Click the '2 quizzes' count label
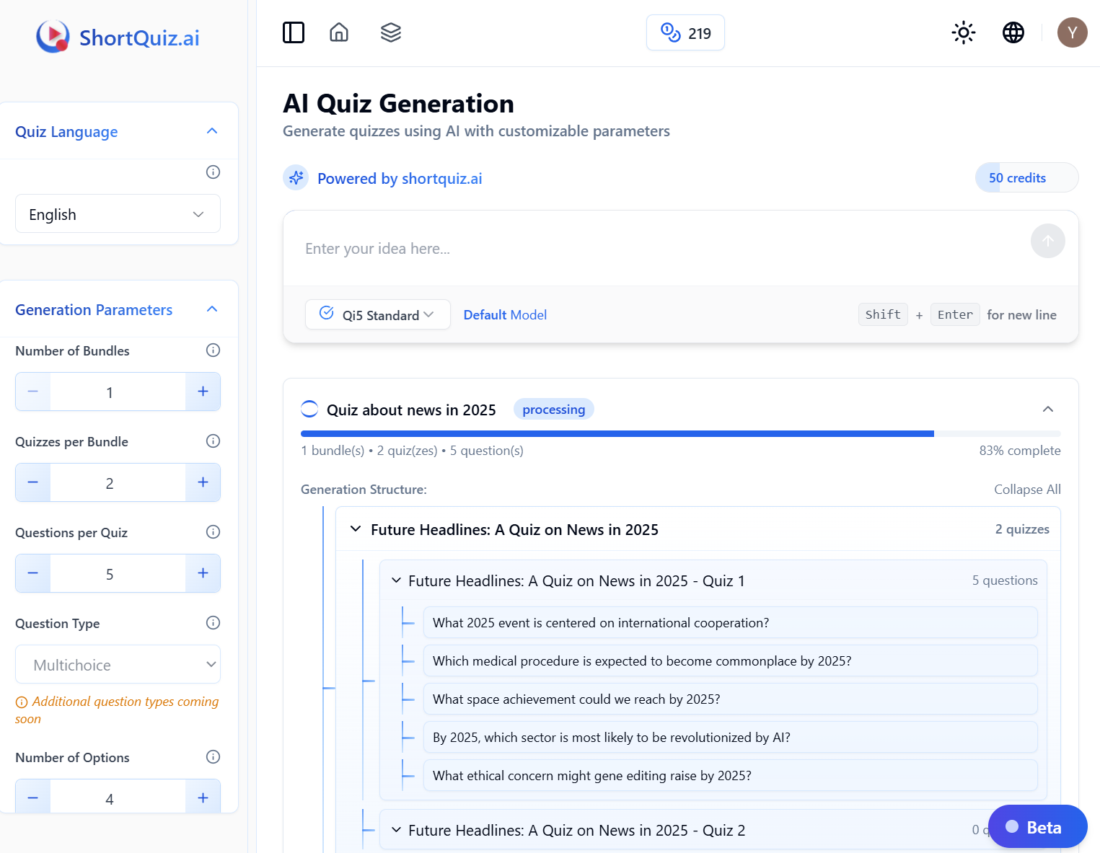 1022,529
